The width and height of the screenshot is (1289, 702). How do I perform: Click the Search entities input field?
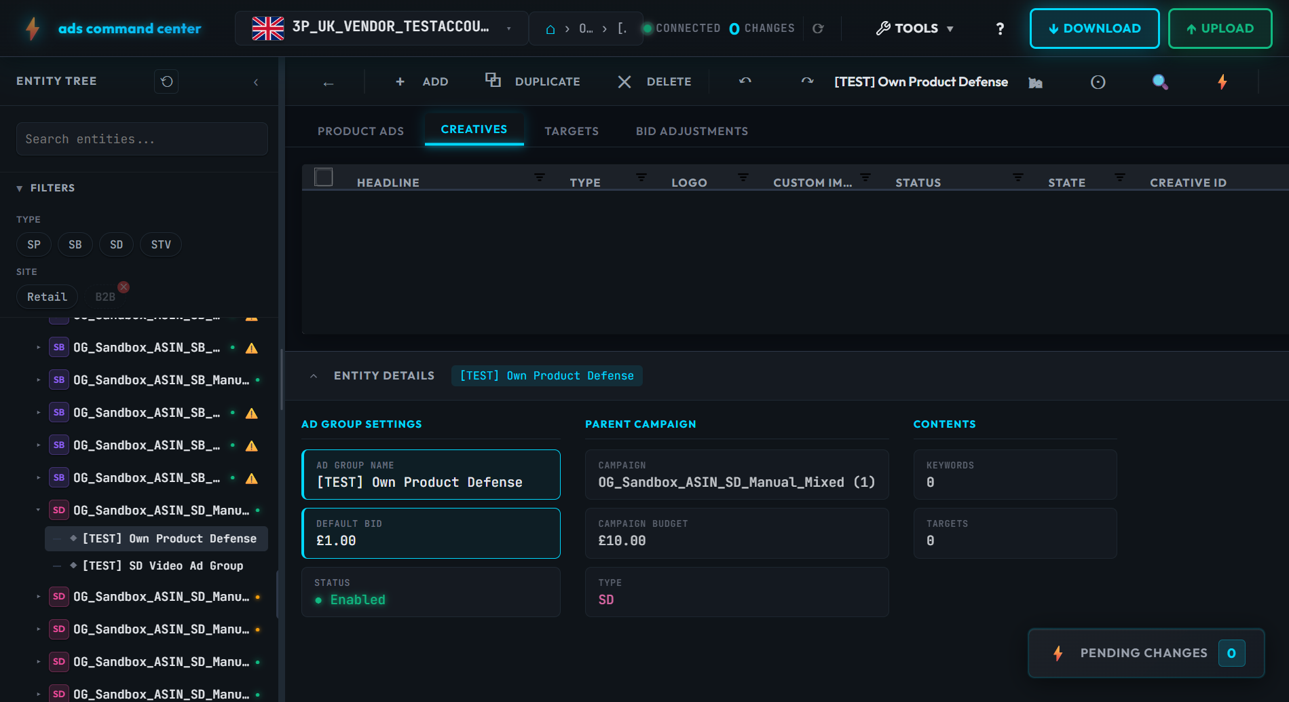tap(142, 139)
